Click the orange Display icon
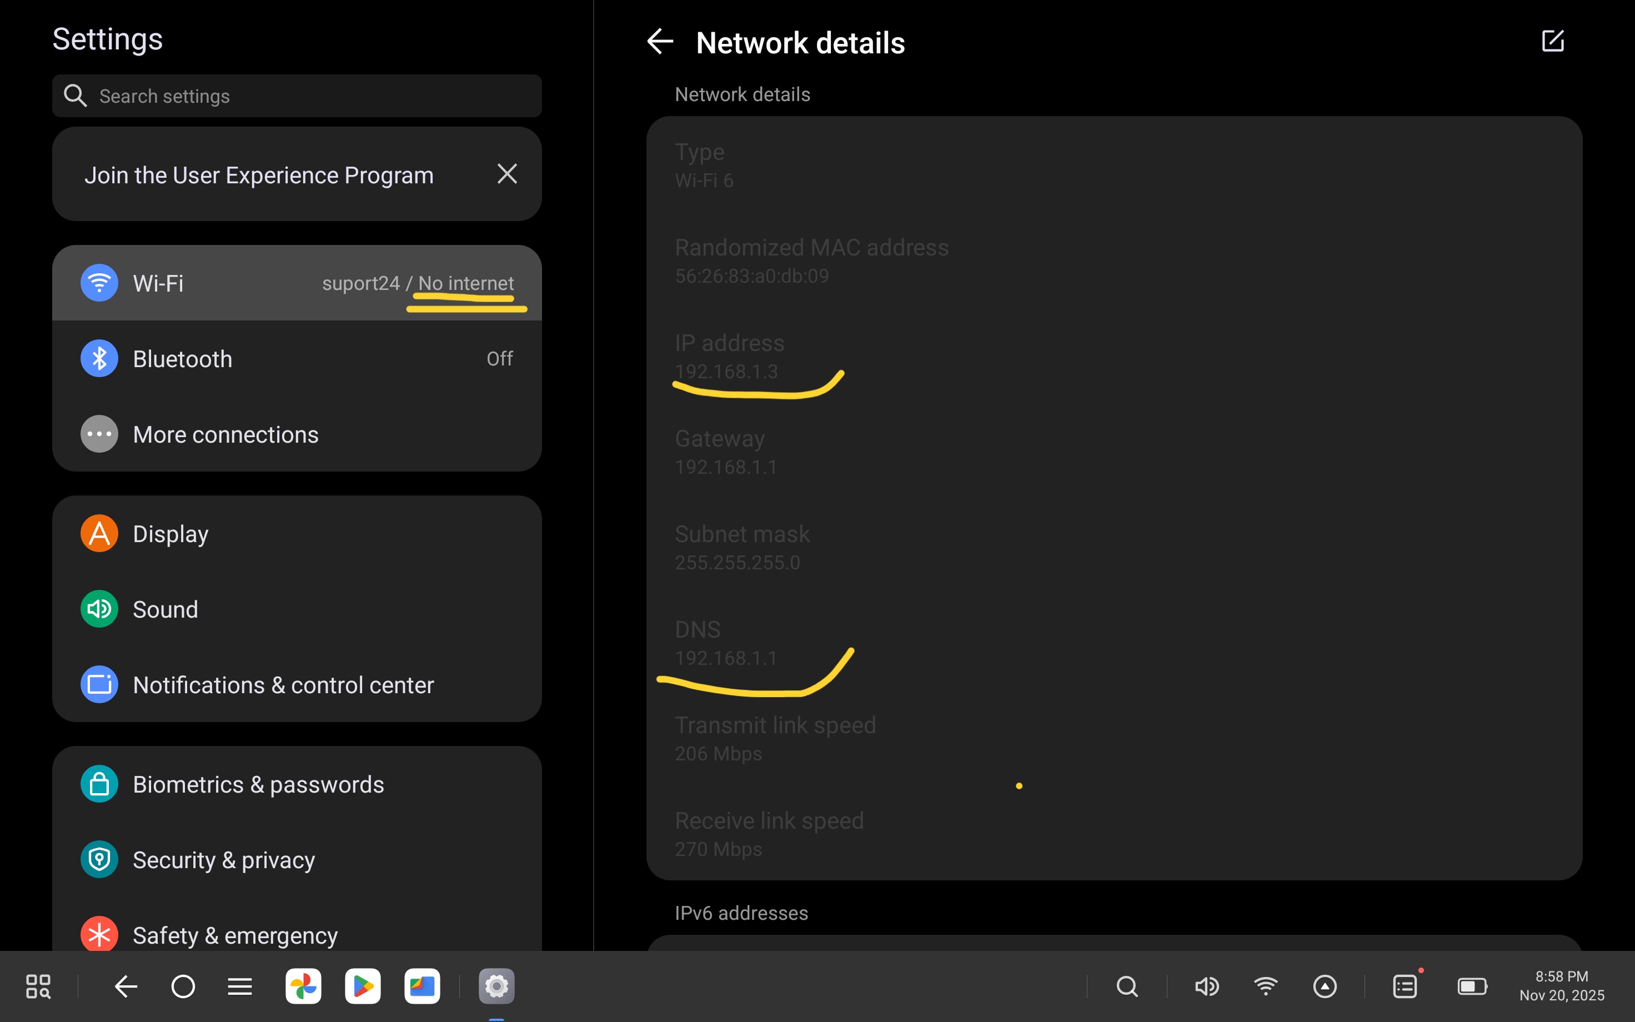The height and width of the screenshot is (1022, 1635). tap(99, 533)
